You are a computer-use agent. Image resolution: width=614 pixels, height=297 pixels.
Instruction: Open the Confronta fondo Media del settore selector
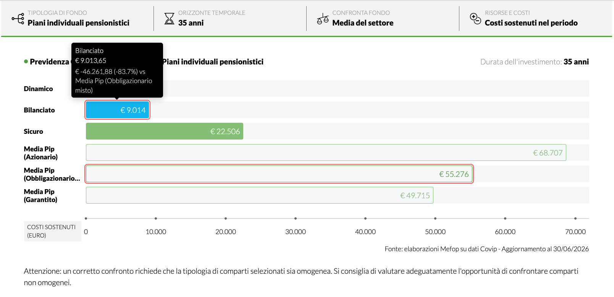pos(383,18)
